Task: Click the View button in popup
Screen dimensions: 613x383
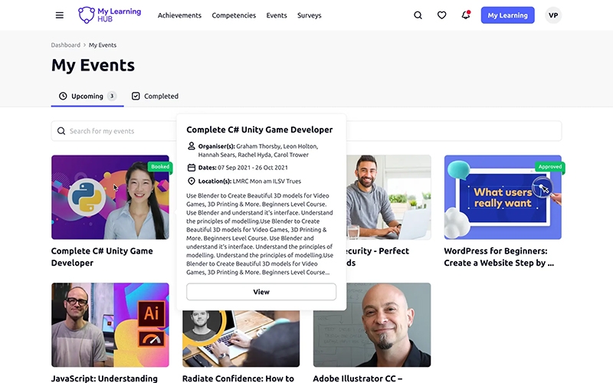Action: tap(261, 292)
